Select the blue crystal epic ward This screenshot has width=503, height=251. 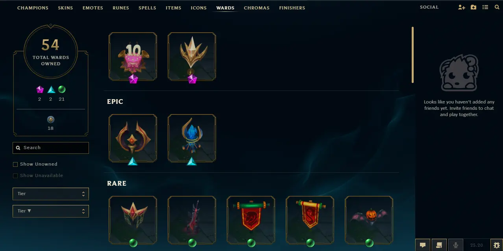(x=192, y=138)
